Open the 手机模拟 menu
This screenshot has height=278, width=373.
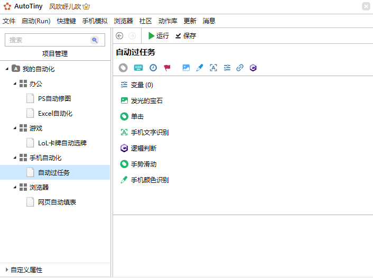(x=95, y=21)
